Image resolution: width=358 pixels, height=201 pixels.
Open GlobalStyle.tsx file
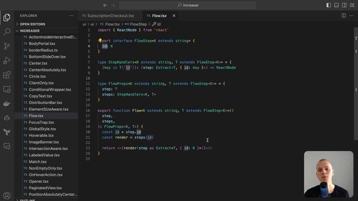(x=43, y=129)
